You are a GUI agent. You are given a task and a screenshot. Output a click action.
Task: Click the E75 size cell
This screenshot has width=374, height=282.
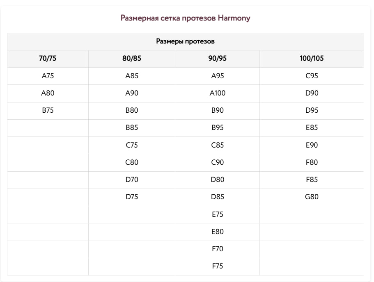tap(217, 214)
